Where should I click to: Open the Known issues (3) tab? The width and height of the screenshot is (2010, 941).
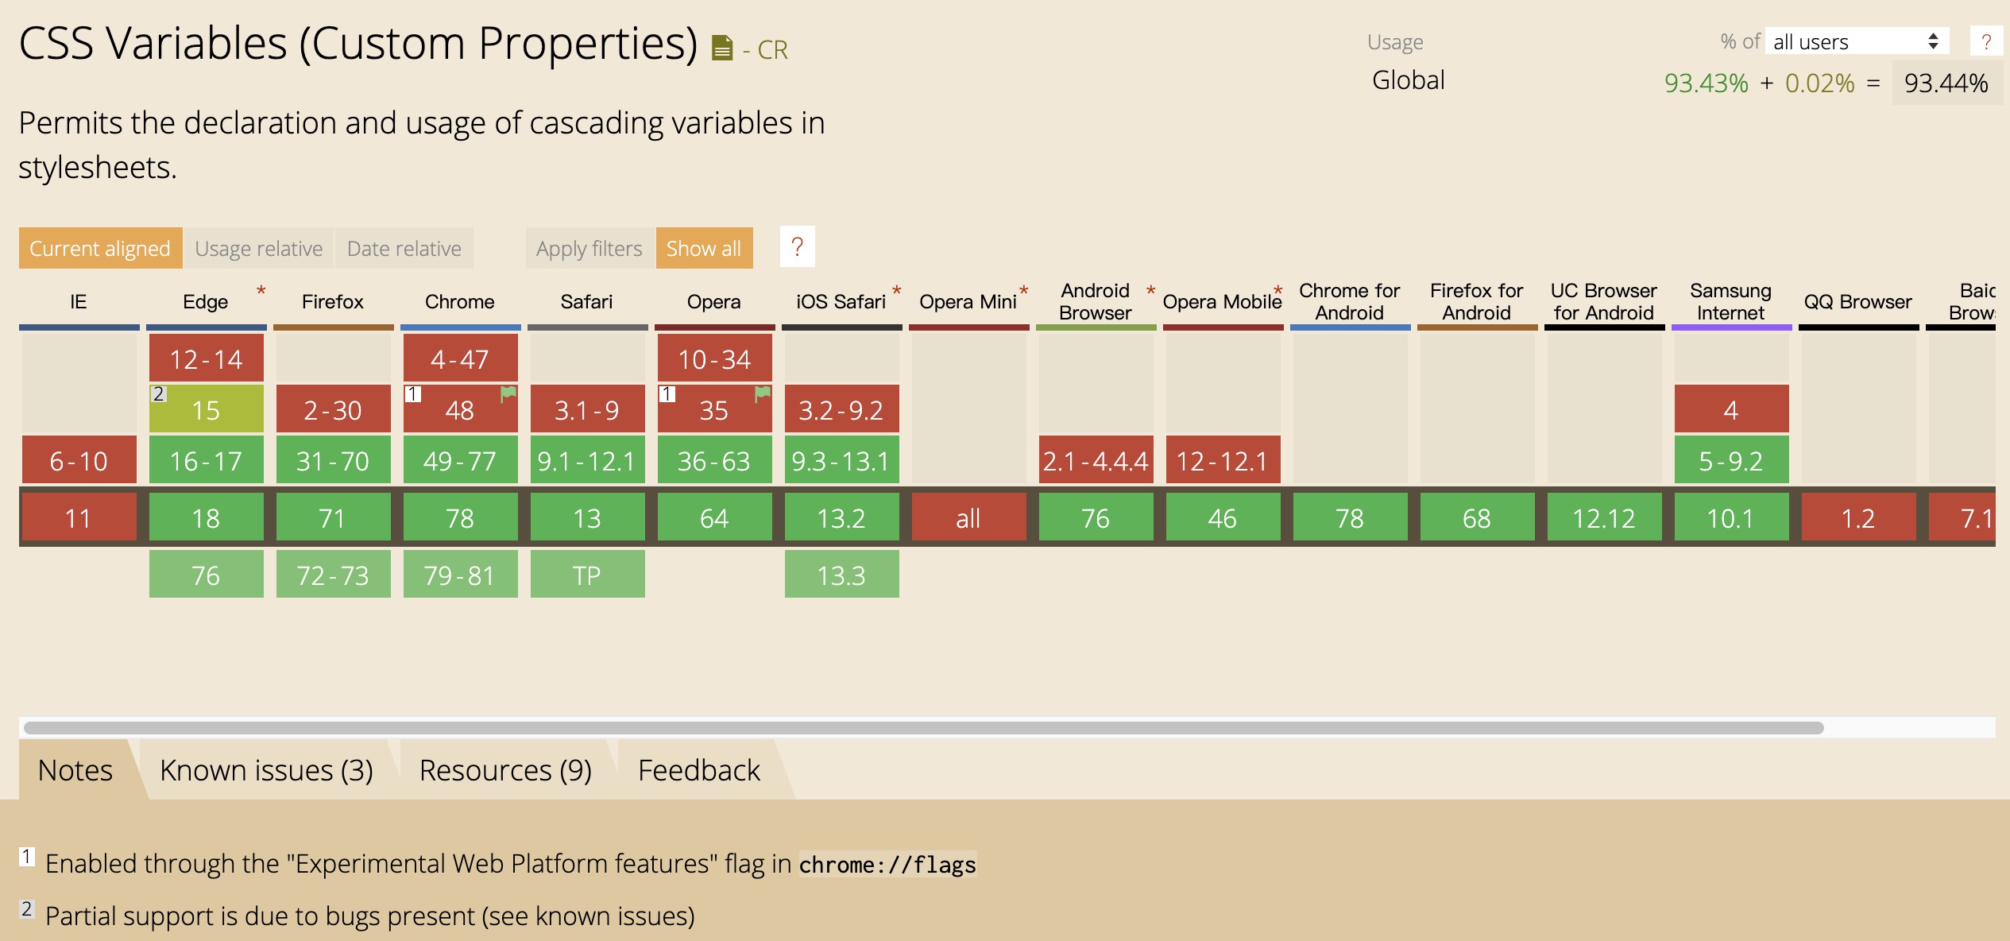click(266, 770)
